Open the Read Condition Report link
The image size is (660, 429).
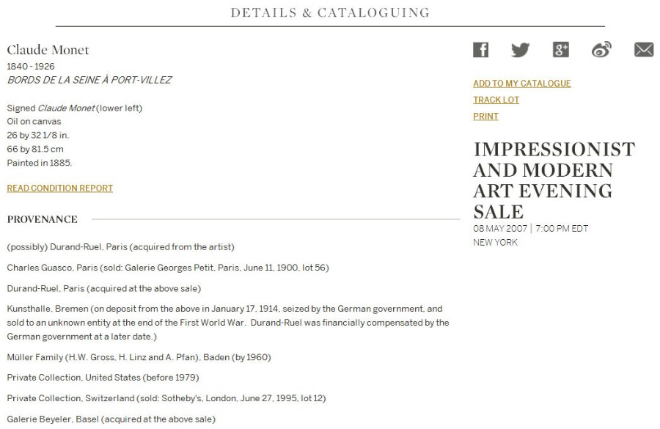tap(60, 188)
